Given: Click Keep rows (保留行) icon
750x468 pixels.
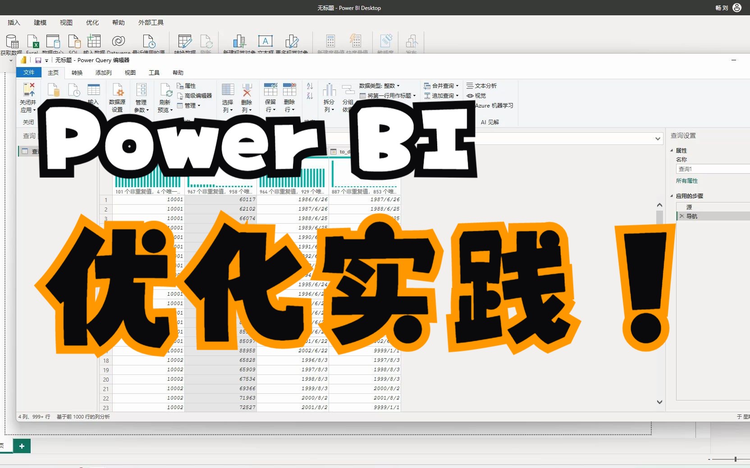Looking at the screenshot, I should (270, 90).
